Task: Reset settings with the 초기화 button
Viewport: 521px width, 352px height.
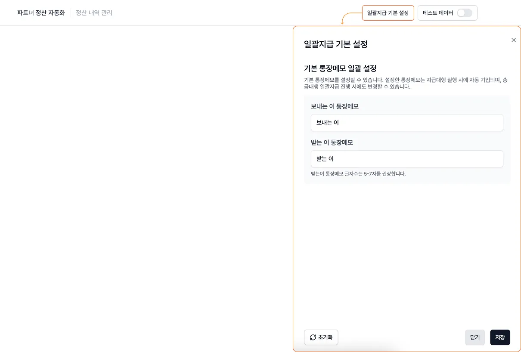Action: tap(321, 337)
